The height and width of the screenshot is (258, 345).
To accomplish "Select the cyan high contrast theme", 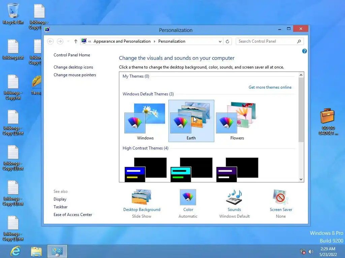I will 191,170.
